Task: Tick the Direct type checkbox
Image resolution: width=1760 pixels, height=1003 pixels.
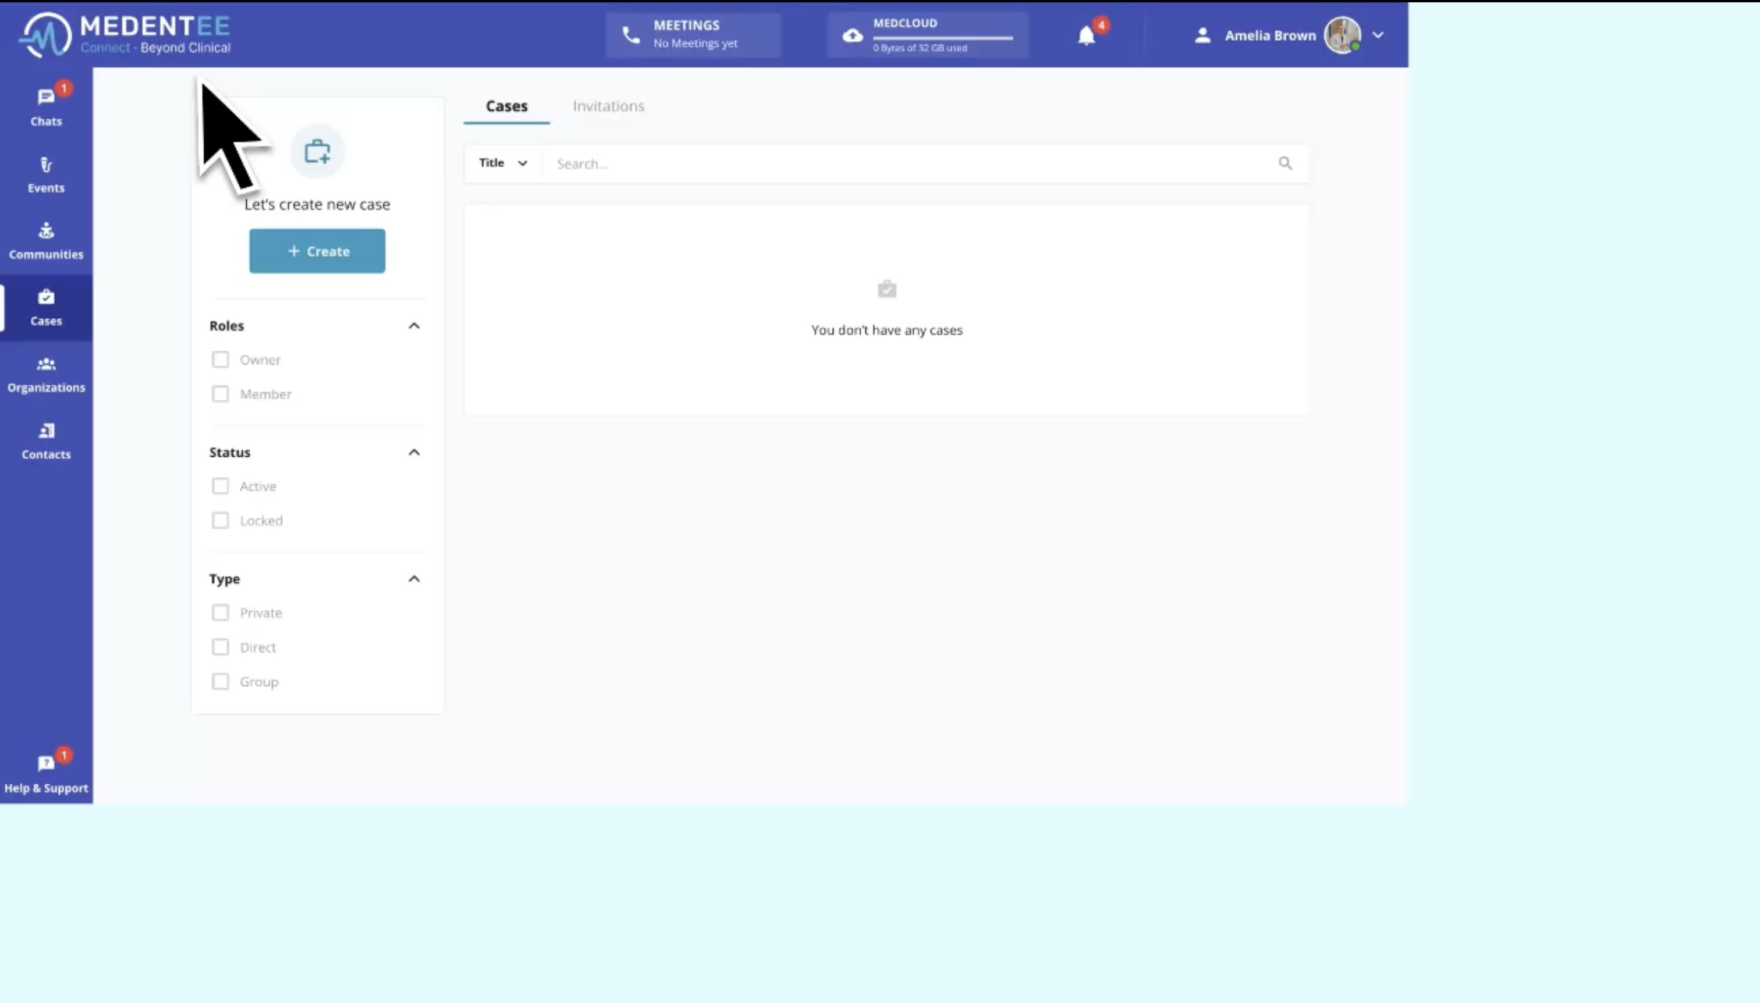Action: pos(221,647)
